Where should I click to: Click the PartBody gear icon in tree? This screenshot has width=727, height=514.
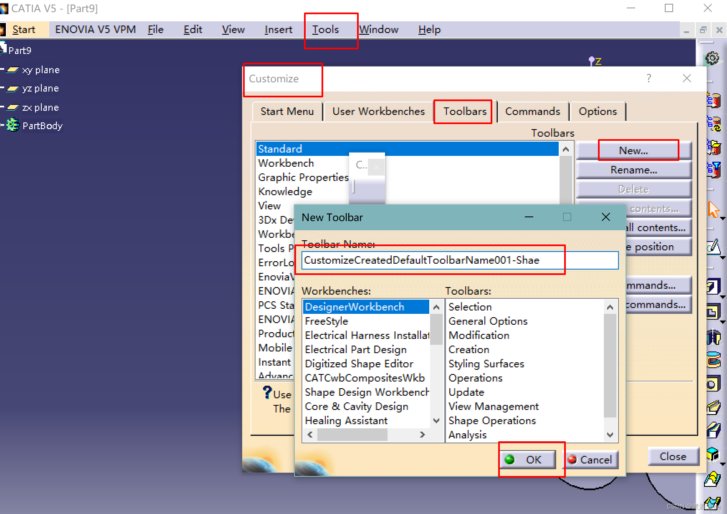coord(13,125)
